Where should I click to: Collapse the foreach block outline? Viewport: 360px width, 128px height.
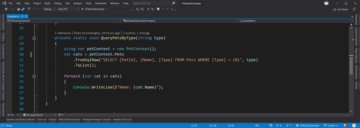[x=34, y=76]
